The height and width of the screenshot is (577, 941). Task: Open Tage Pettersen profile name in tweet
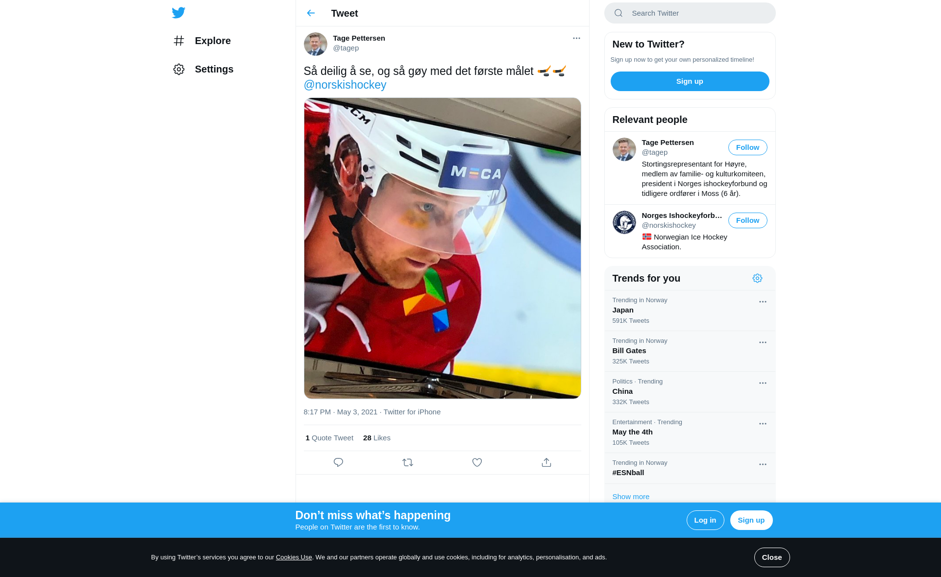[359, 38]
